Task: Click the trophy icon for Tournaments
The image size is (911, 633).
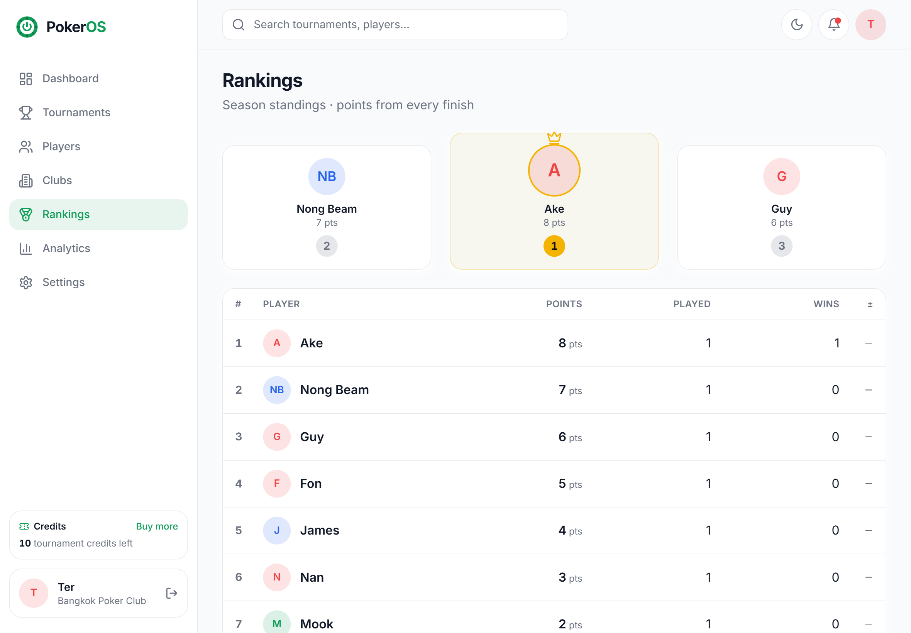Action: (x=26, y=113)
